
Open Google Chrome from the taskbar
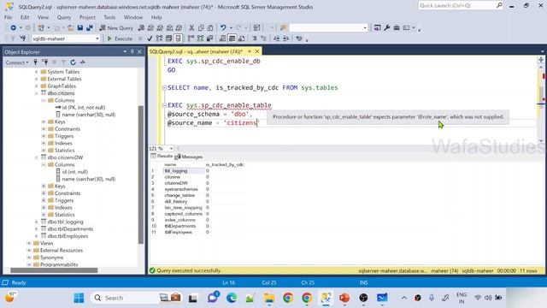[x=288, y=298]
